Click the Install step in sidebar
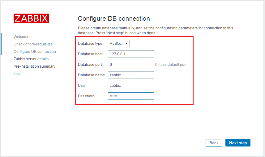 click(x=19, y=74)
